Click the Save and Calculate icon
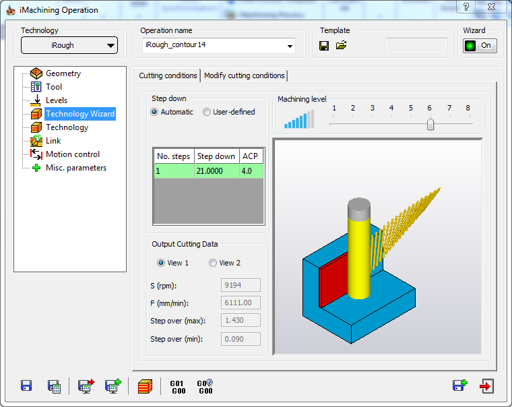 pyautogui.click(x=54, y=386)
